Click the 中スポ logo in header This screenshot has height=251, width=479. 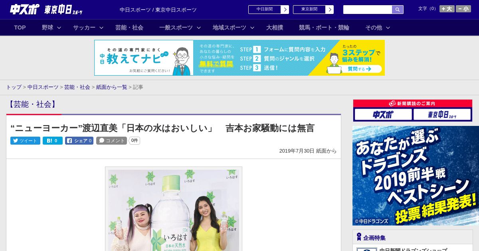tap(25, 9)
